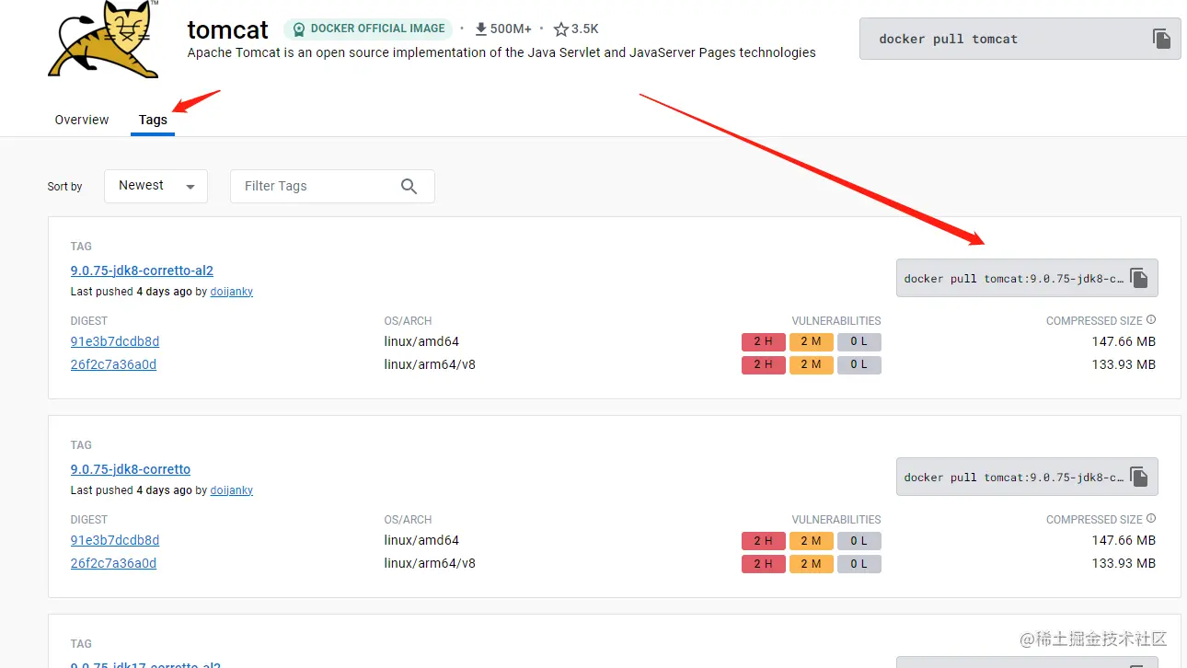Open digest 91e3b7dcdb8d in the 9.0.75-jdk8-corretto-al2 card
This screenshot has height=668, width=1187.
[x=115, y=341]
